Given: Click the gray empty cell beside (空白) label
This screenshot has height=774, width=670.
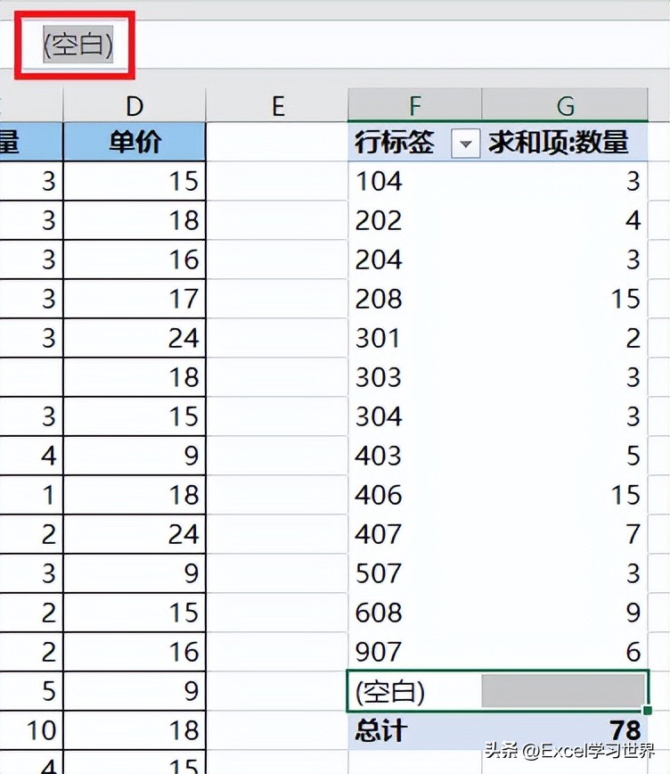Looking at the screenshot, I should pyautogui.click(x=563, y=691).
